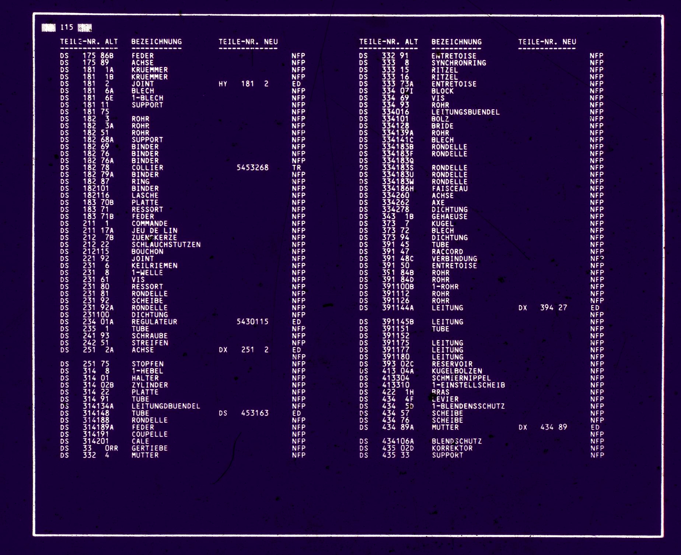Click old part number DS 175 86B
The height and width of the screenshot is (555, 681).
click(87, 56)
